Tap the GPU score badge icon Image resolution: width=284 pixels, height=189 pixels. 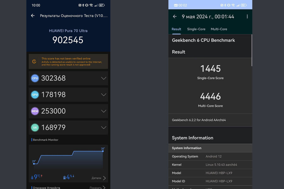[x=35, y=95]
